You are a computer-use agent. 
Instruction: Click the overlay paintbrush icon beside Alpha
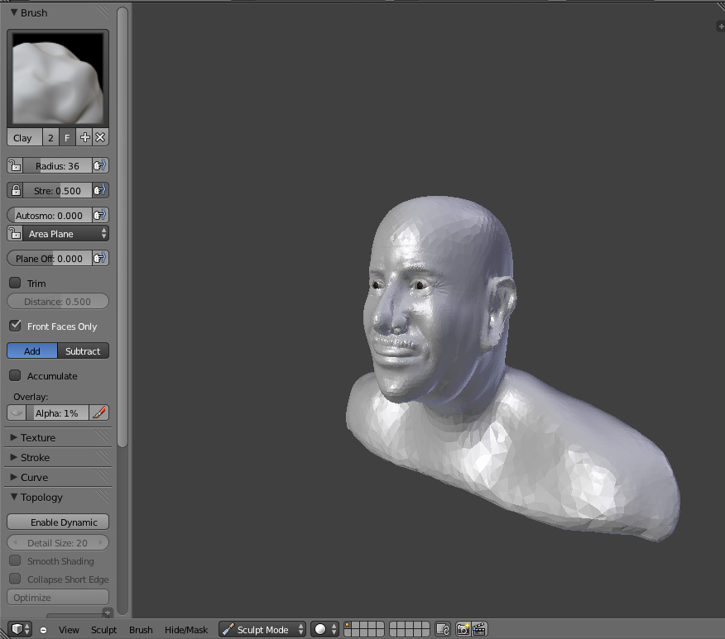(99, 412)
